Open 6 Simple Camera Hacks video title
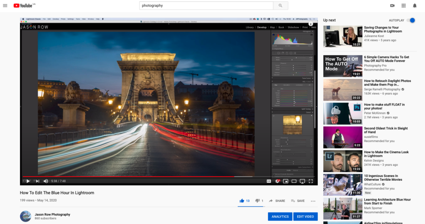425x224 pixels. click(x=386, y=59)
